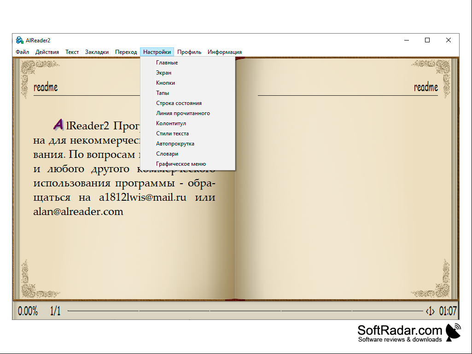Click the ‹1› indicator in status bar
472x354 pixels.
point(430,311)
